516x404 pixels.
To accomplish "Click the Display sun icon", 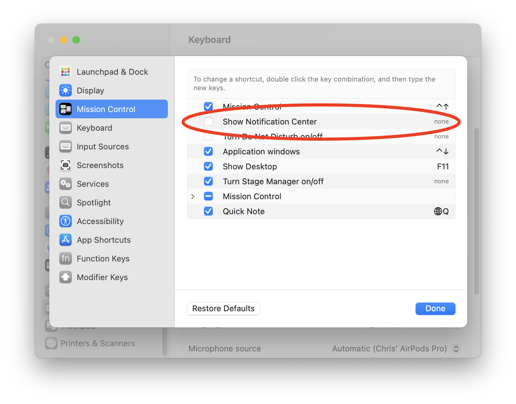I will click(x=66, y=91).
